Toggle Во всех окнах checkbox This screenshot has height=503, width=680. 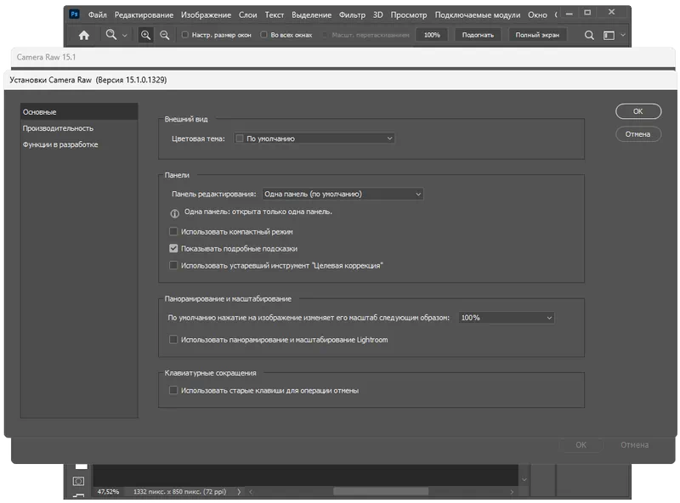coord(263,35)
